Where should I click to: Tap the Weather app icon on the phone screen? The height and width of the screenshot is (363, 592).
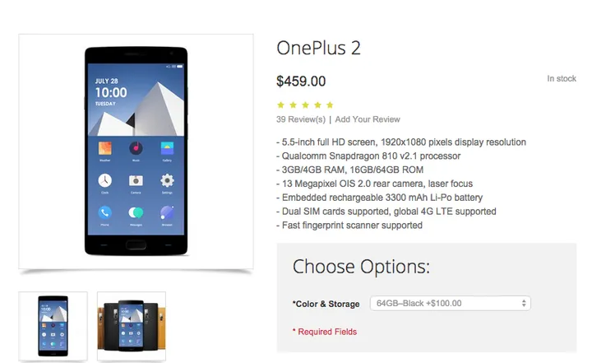click(105, 149)
